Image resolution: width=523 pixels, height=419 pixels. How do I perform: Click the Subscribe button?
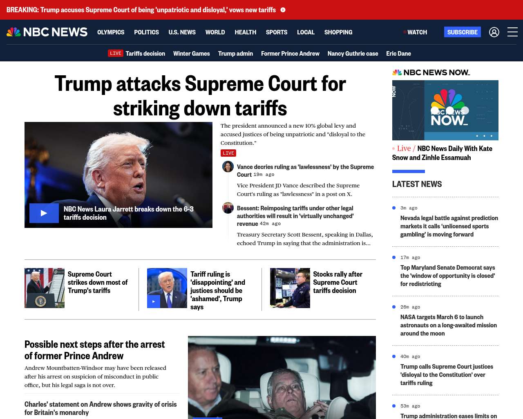pyautogui.click(x=463, y=32)
